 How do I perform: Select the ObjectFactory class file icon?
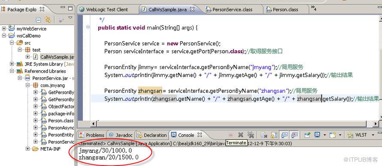coord(44,106)
